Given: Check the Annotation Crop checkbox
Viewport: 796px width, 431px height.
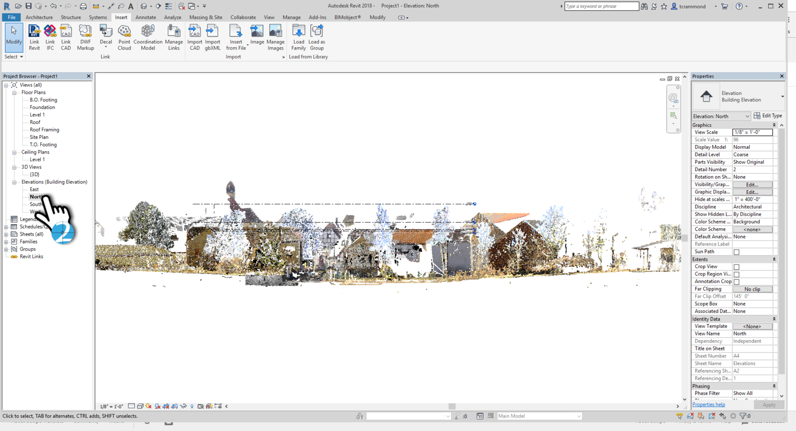Looking at the screenshot, I should pyautogui.click(x=736, y=282).
